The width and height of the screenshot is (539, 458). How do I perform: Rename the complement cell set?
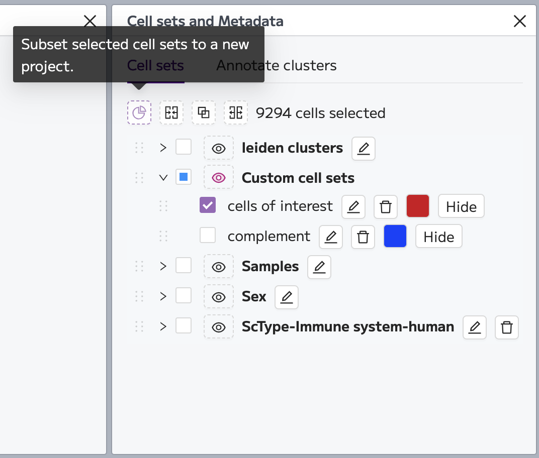point(331,237)
